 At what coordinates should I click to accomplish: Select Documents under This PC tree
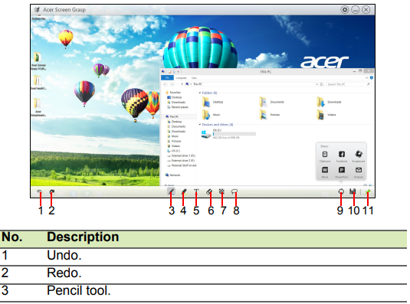tap(176, 126)
